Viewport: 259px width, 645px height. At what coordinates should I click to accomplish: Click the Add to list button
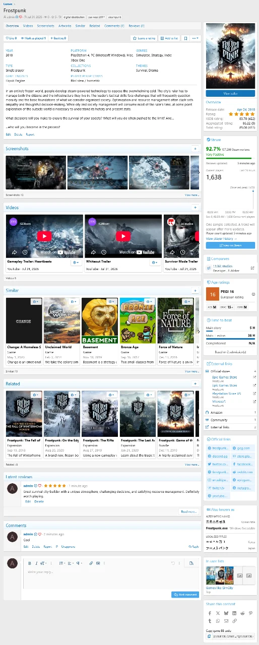pos(169,38)
